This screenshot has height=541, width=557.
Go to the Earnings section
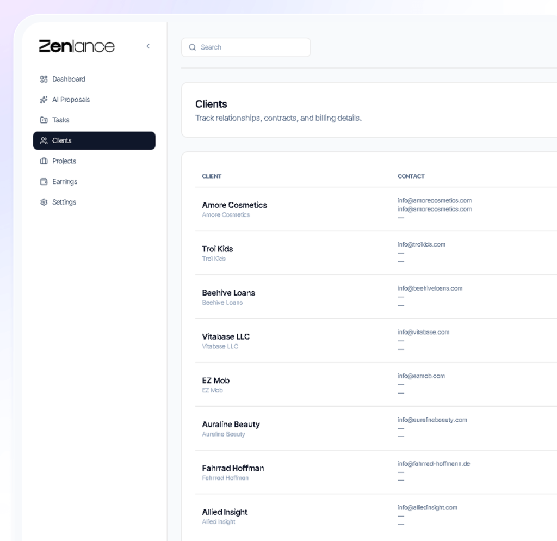65,182
